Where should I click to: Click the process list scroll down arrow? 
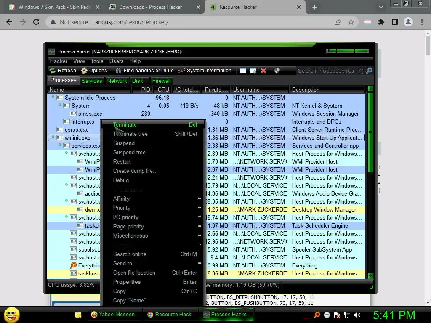coord(370,276)
